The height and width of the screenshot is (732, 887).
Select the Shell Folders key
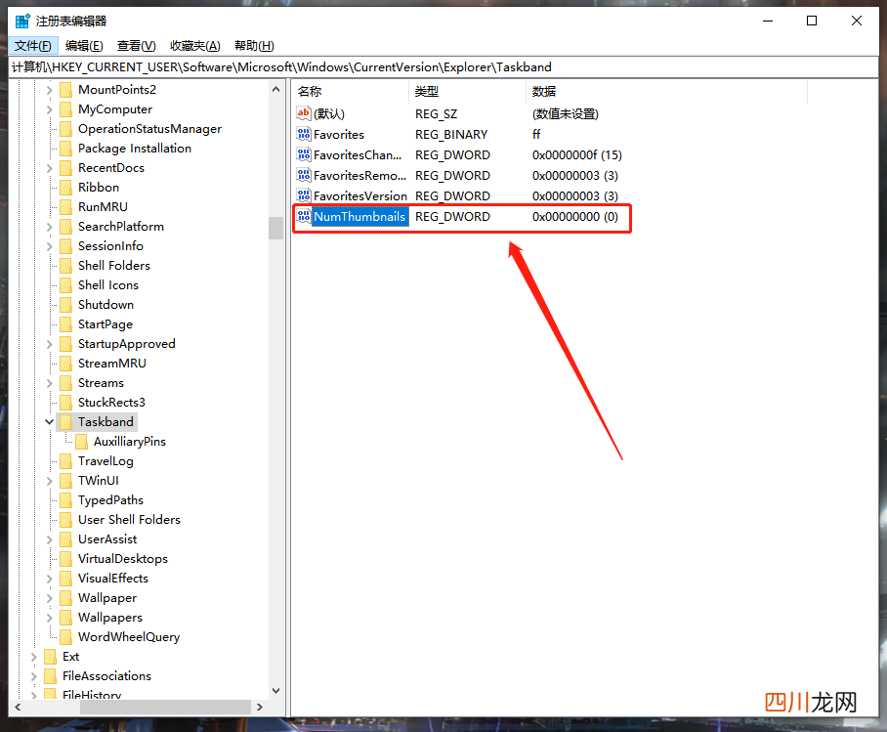point(114,266)
